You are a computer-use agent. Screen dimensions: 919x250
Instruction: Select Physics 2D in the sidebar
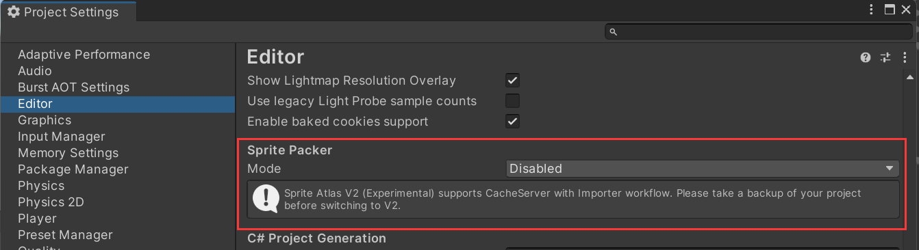[51, 202]
